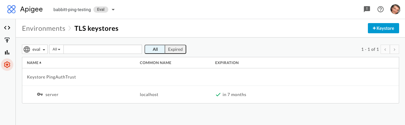Sort by the Name column header

pos(34,63)
